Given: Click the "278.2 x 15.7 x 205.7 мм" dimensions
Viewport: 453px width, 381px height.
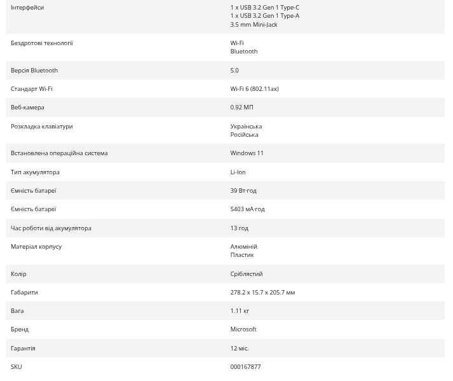Looking at the screenshot, I should pyautogui.click(x=262, y=292).
